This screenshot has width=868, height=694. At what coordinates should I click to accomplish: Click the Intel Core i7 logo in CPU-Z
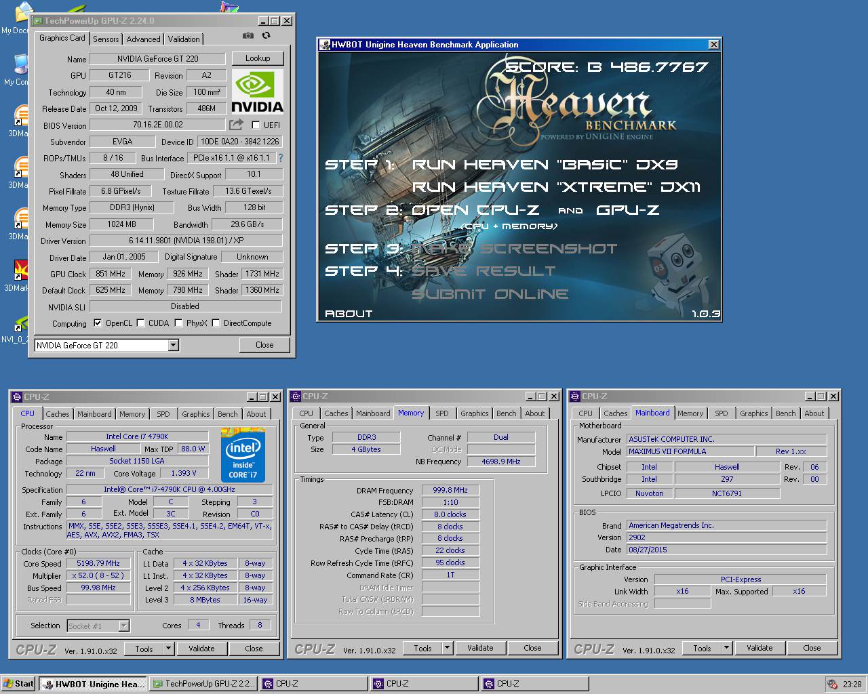(242, 455)
